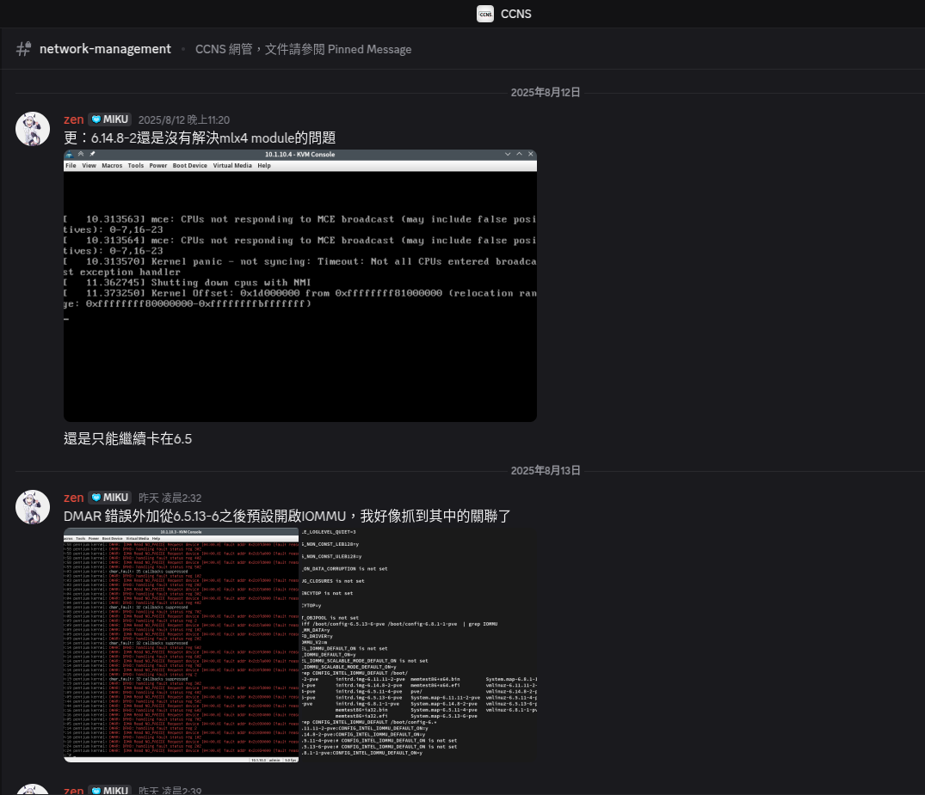
Task: Click the message text 還是只能繼續卡在6.5
Action: click(x=127, y=439)
